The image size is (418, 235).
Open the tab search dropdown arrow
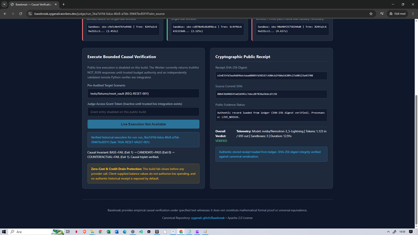pos(4,4)
